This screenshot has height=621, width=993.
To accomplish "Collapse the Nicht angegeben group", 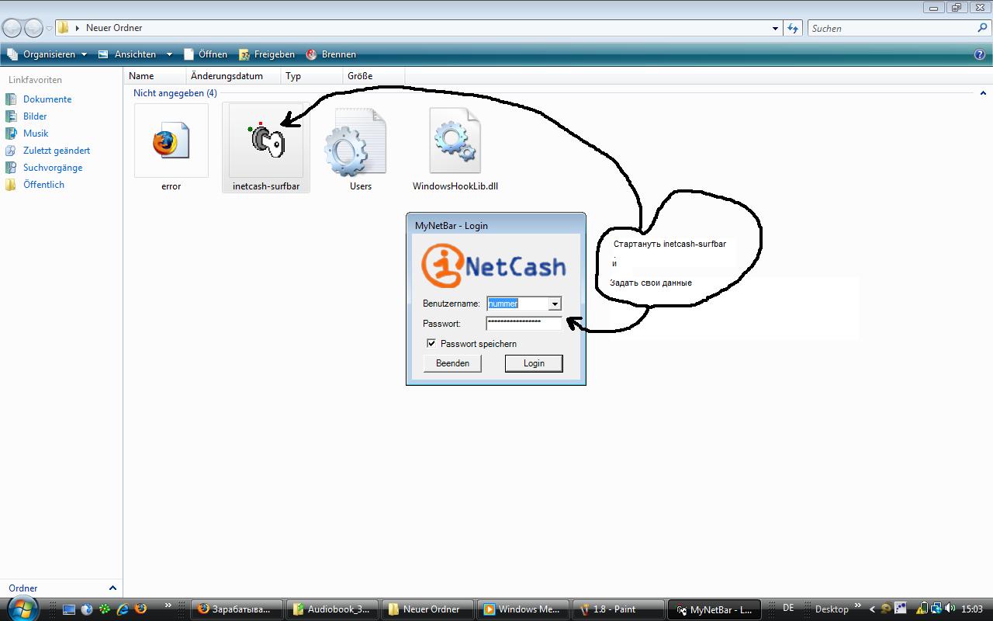I will [983, 93].
